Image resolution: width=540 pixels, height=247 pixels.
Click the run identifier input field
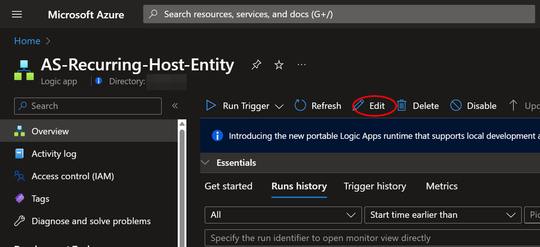pyautogui.click(x=372, y=238)
